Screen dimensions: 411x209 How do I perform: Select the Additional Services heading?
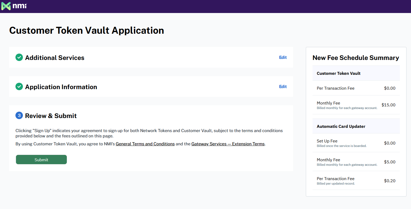tap(55, 58)
